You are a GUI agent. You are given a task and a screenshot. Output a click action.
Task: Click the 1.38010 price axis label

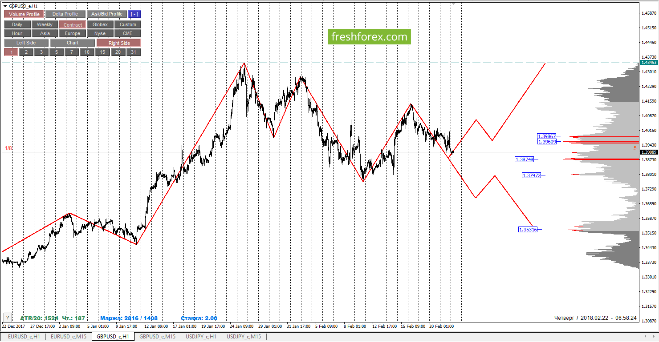(650, 175)
